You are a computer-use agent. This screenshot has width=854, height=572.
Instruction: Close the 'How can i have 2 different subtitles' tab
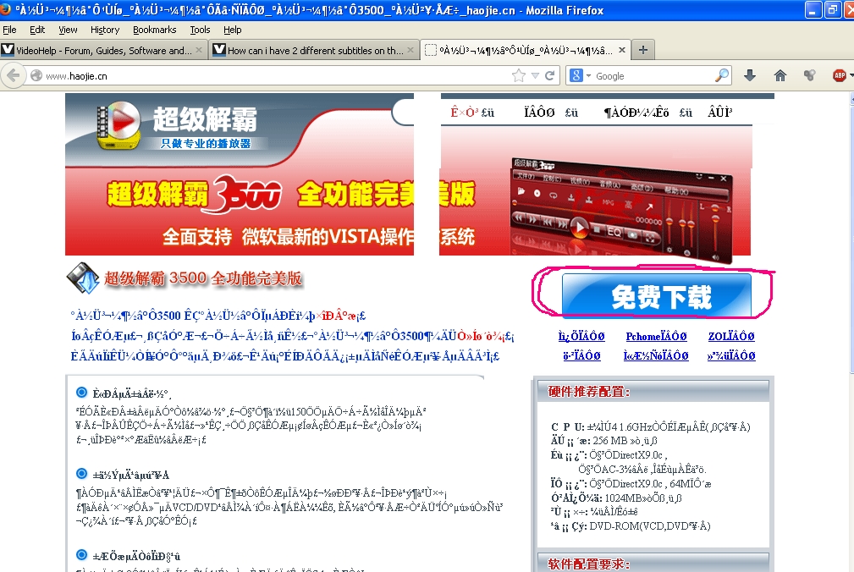[x=410, y=50]
